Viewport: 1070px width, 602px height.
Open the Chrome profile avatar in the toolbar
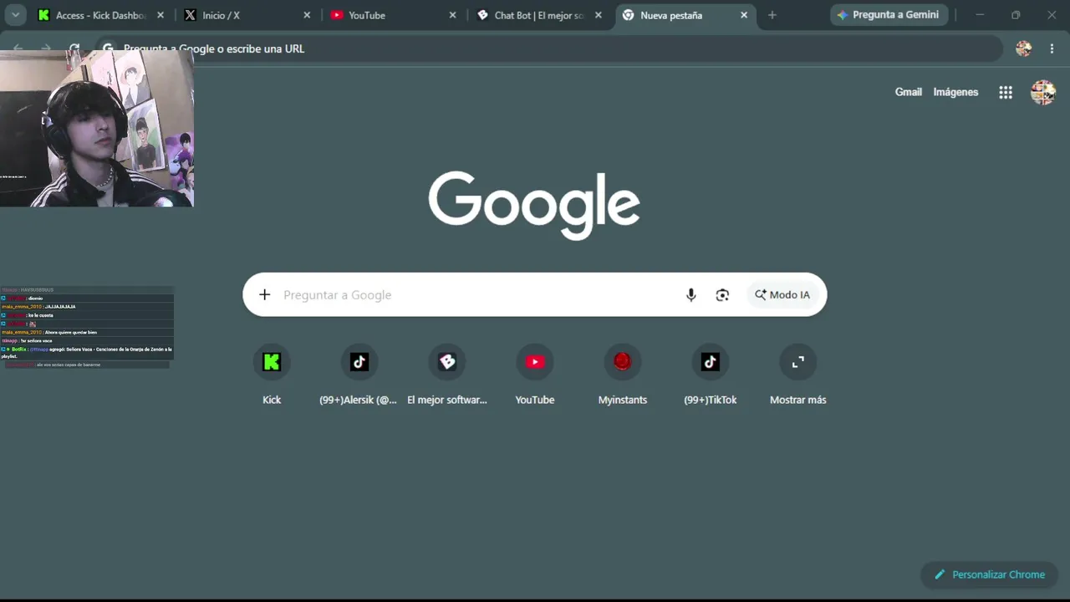[x=1024, y=48]
